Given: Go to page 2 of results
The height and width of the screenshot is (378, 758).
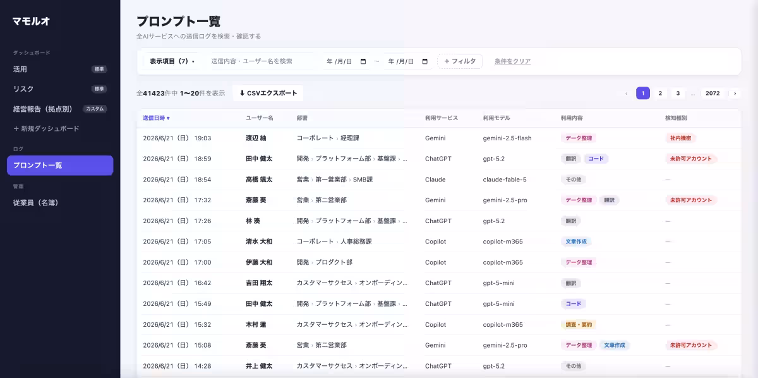Looking at the screenshot, I should 660,93.
